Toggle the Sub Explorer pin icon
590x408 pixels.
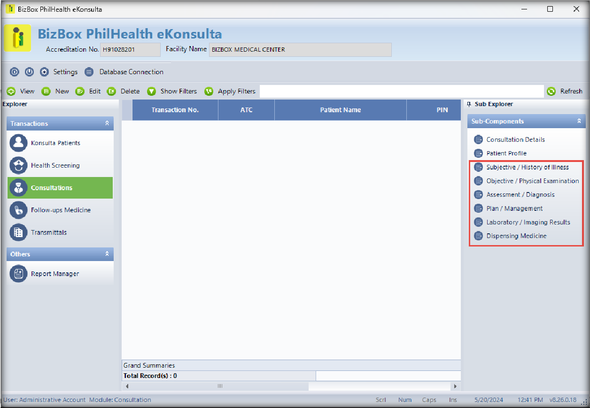469,104
